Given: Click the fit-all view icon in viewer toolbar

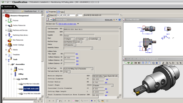Looking at the screenshot, I should click(143, 63).
